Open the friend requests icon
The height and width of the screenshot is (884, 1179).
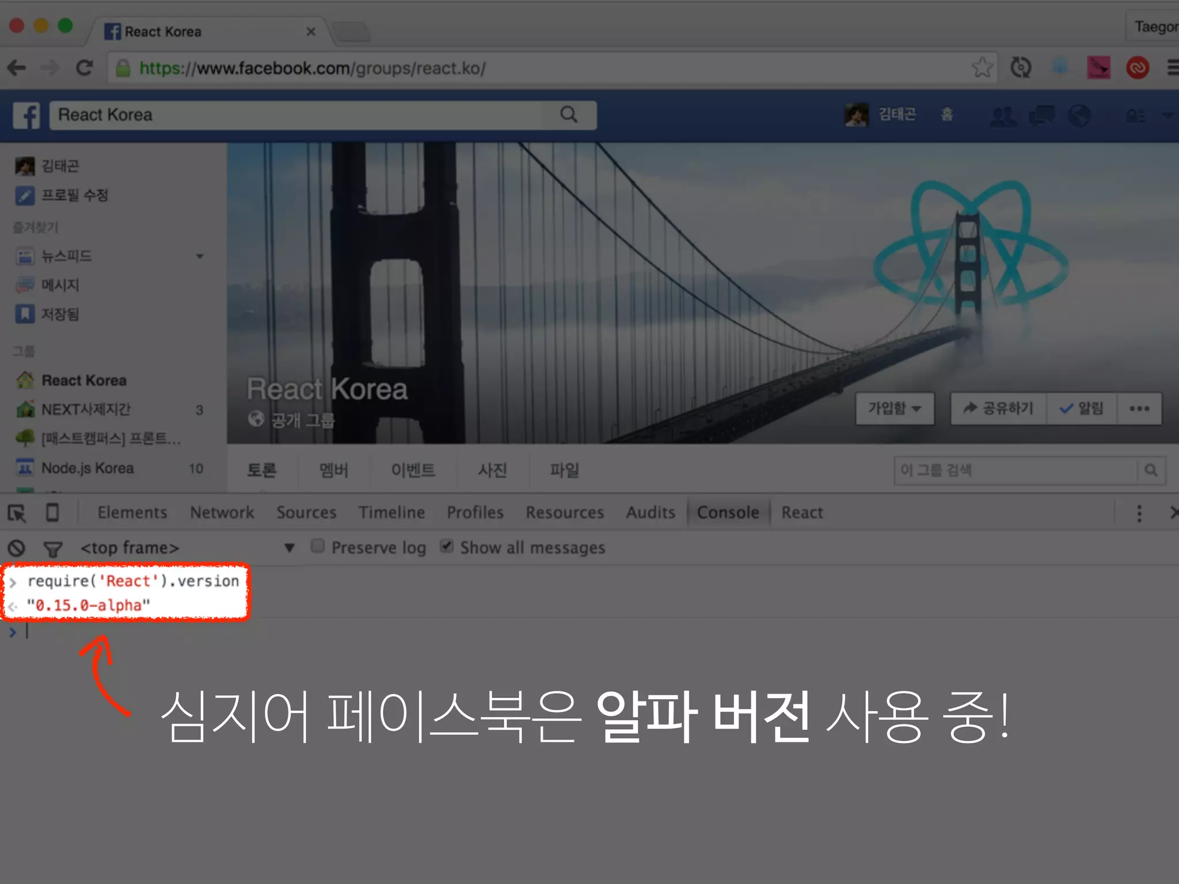1003,116
